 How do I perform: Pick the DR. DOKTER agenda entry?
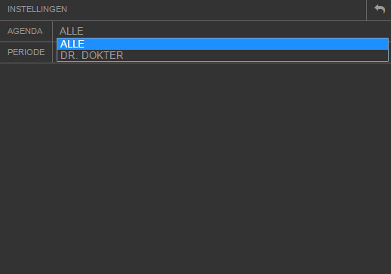point(223,55)
